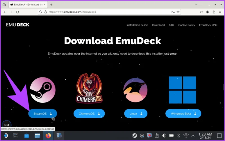Open the EmuDeck Wiki link
Screen dimensions: 225x141
(208, 25)
